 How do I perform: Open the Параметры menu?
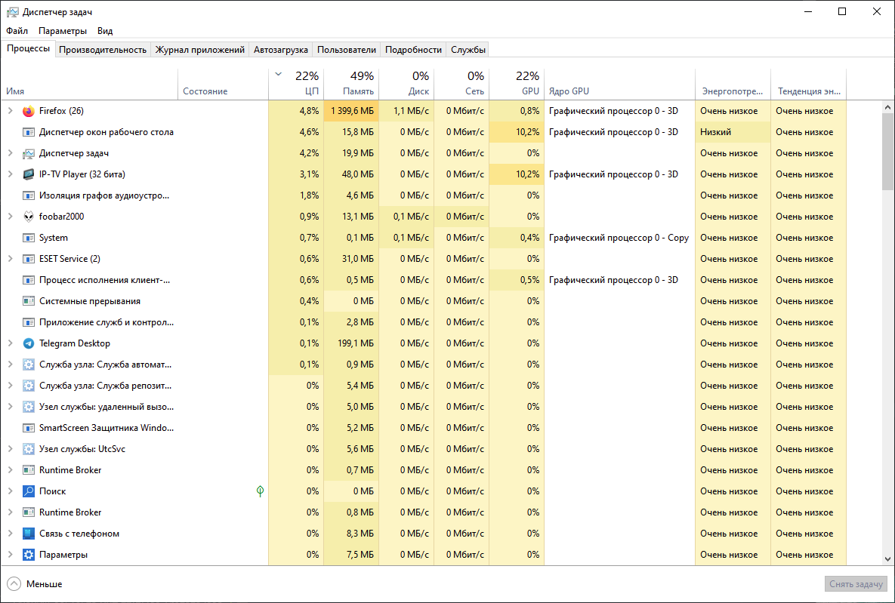[x=63, y=31]
